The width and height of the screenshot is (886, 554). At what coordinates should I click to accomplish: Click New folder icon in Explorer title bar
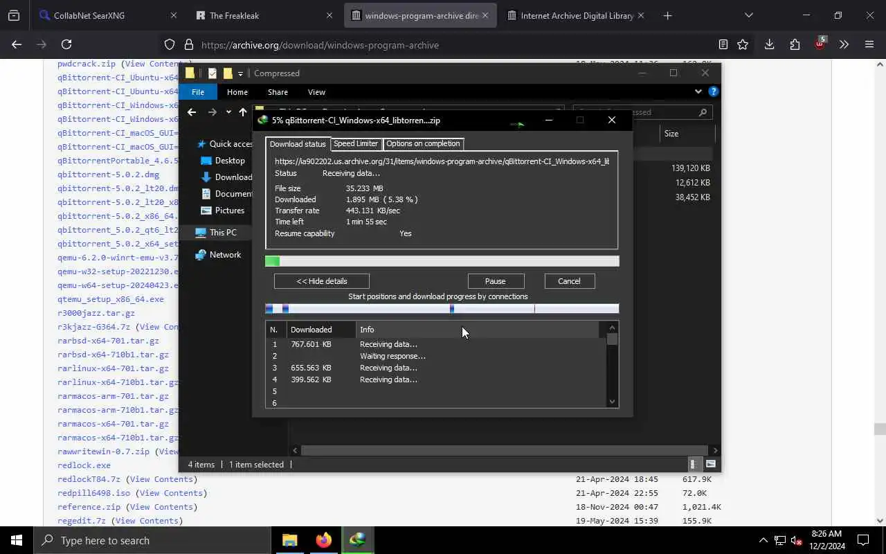click(227, 73)
